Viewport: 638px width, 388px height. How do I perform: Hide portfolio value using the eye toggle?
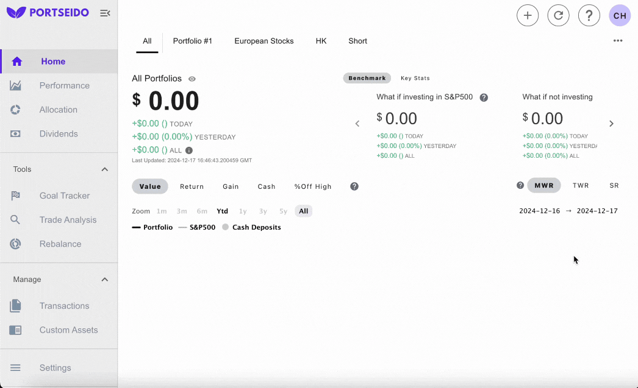point(192,79)
